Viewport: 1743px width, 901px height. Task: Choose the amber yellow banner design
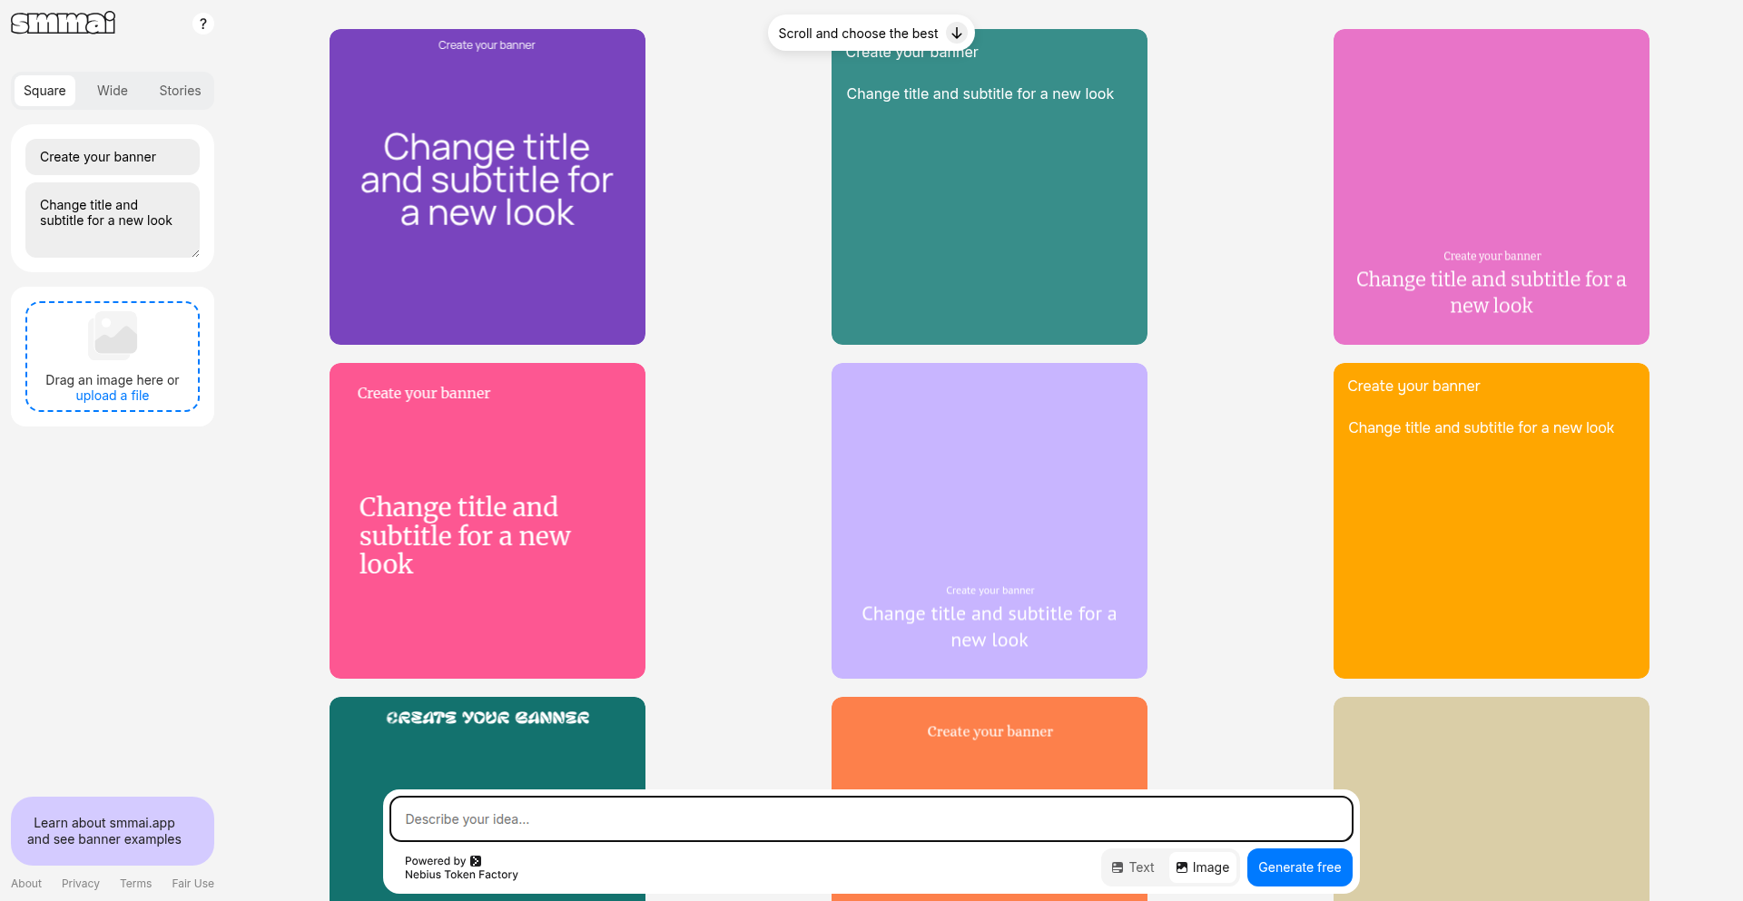click(x=1492, y=521)
